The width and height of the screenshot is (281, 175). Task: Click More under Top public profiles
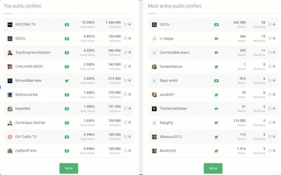tap(69, 168)
